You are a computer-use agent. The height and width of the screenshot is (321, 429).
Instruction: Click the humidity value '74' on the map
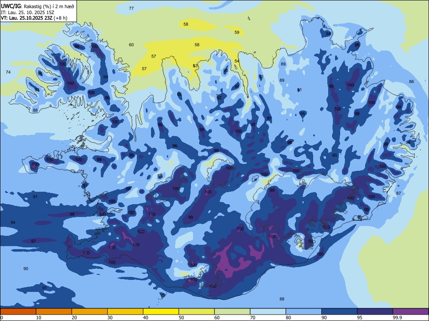8,72
